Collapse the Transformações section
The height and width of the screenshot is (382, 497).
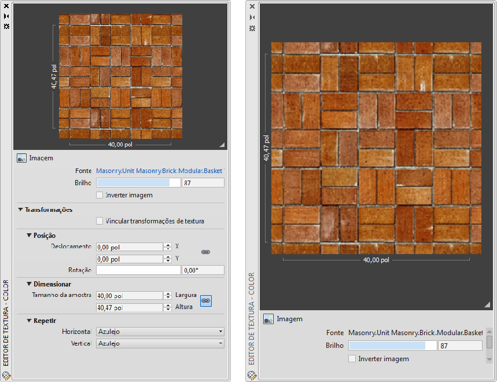pyautogui.click(x=20, y=210)
